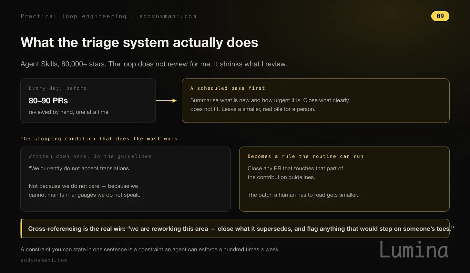The image size is (470, 273).
Task: Select the 'A scheduled pass first' card
Action: click(316, 101)
